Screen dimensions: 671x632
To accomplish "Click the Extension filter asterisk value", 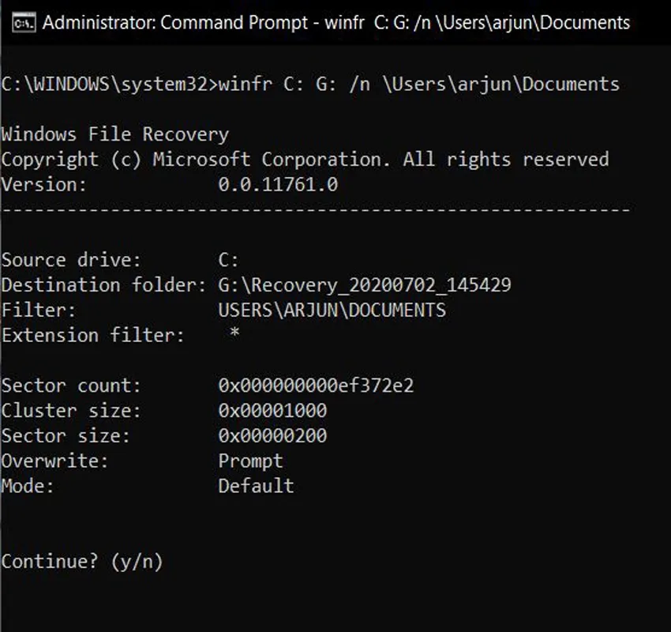I will (x=234, y=333).
